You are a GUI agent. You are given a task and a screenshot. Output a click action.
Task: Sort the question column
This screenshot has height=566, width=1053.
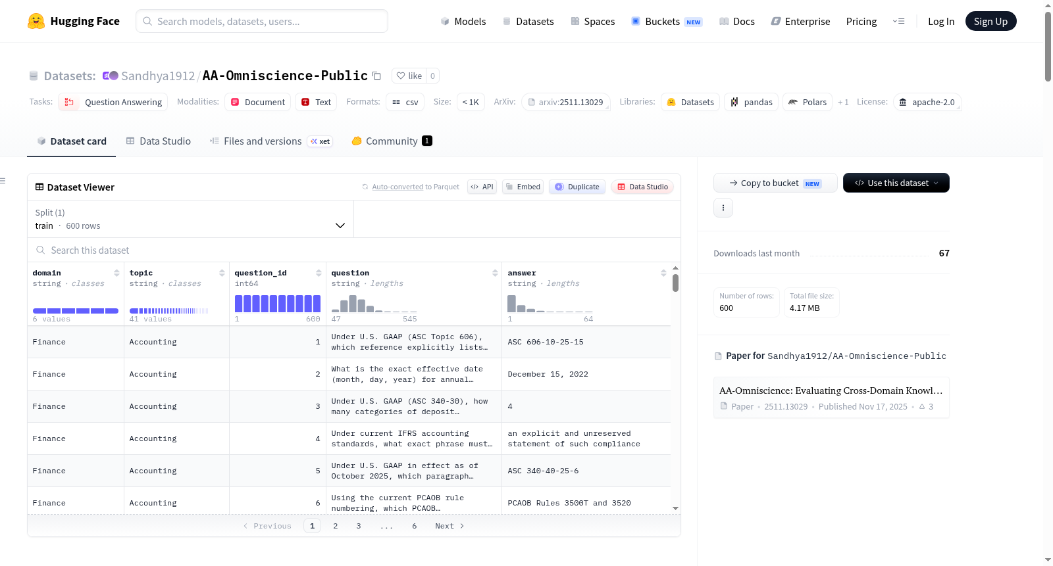click(495, 273)
